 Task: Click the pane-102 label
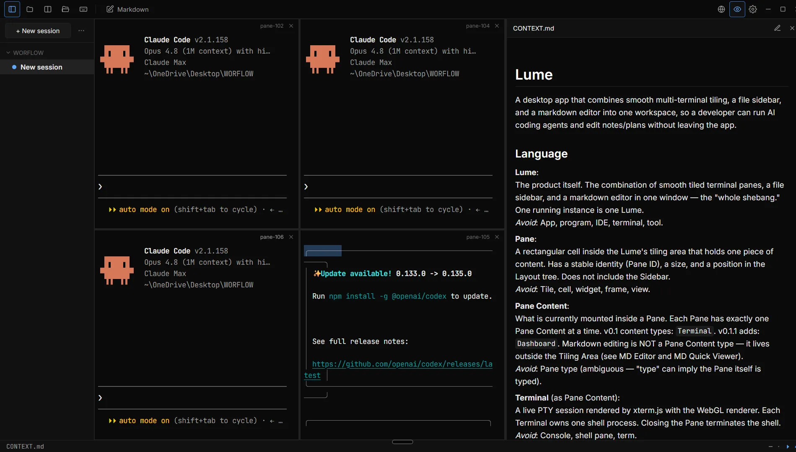click(x=272, y=26)
